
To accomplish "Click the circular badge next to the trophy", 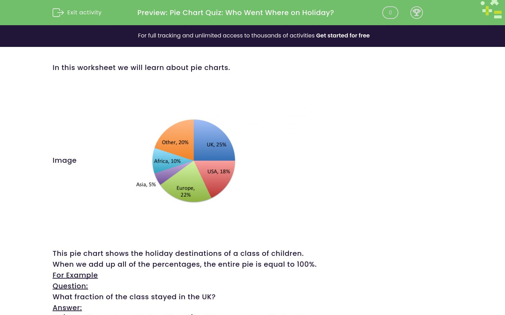I will click(390, 13).
